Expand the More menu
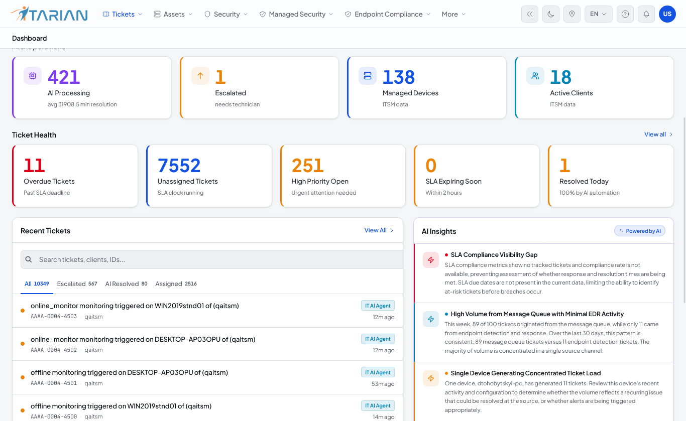 pyautogui.click(x=454, y=14)
